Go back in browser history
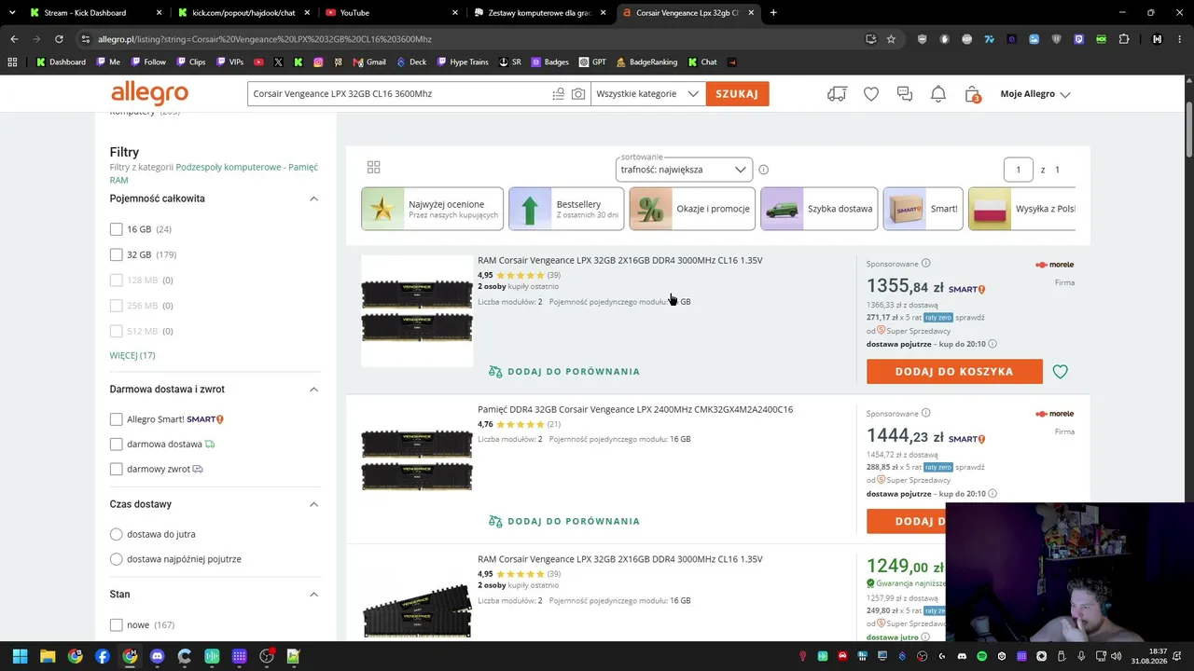1194x671 pixels. point(14,39)
